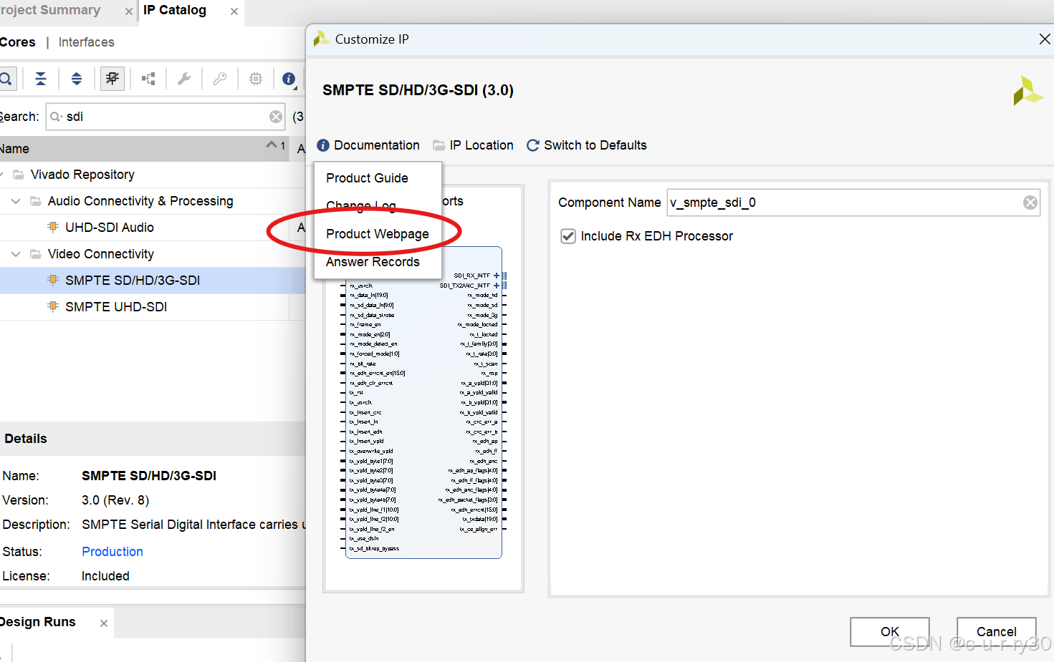Select the IP Catalog tab
Image resolution: width=1054 pixels, height=662 pixels.
tap(175, 10)
